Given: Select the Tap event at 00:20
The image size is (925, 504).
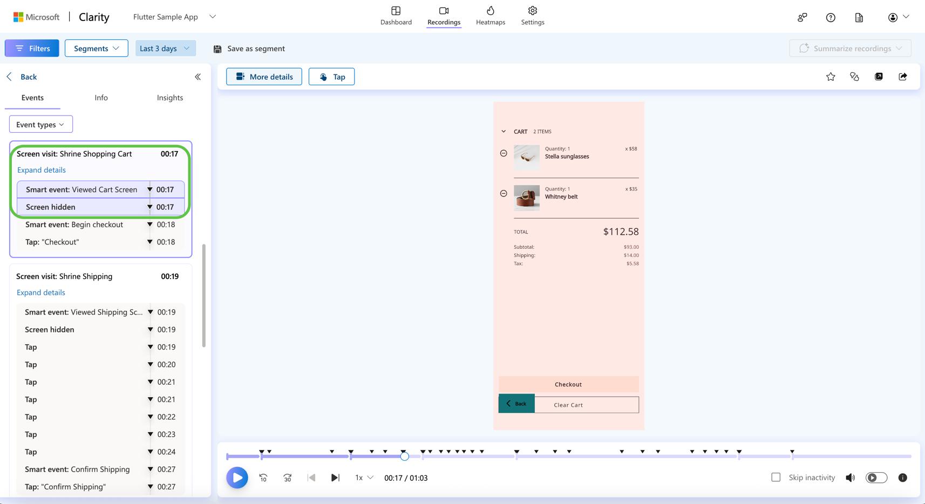Looking at the screenshot, I should (x=100, y=364).
